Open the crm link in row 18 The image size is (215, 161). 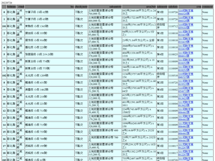point(186,153)
